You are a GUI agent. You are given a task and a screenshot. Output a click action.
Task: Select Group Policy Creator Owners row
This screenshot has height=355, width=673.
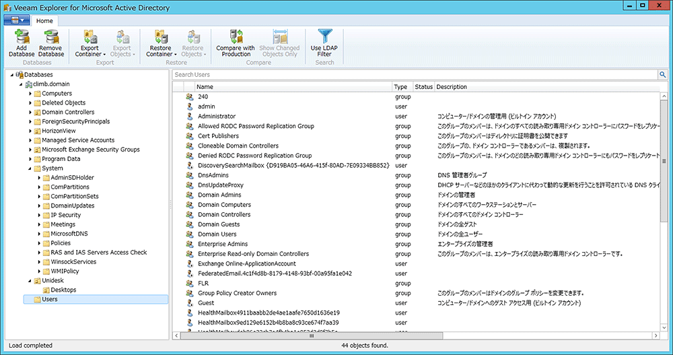pos(416,293)
